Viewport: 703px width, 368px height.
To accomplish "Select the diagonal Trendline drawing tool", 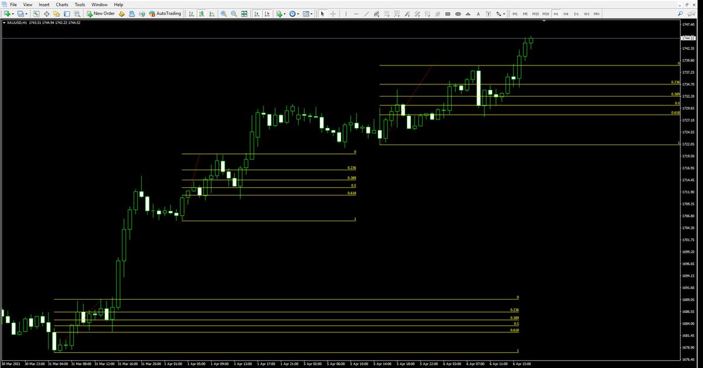I will pos(366,13).
